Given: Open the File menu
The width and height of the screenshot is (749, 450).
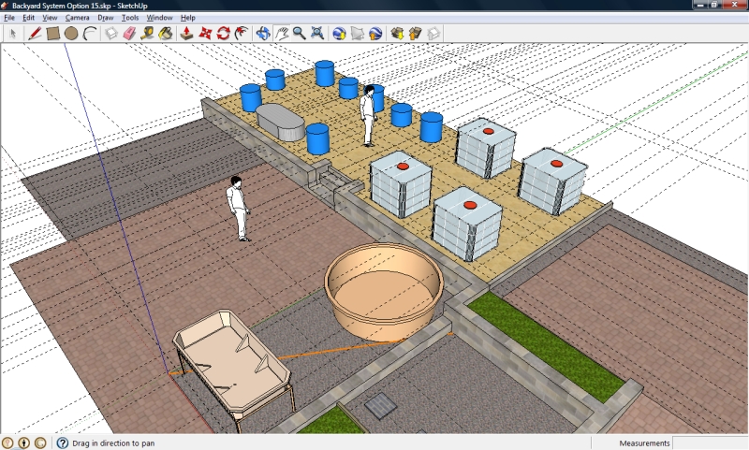Looking at the screenshot, I should tap(9, 18).
